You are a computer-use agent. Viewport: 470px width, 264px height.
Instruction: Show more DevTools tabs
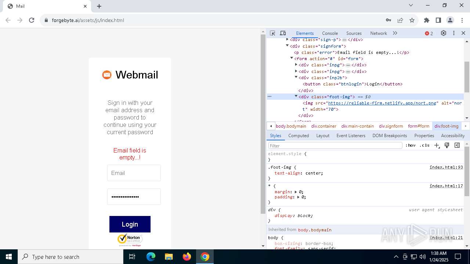pyautogui.click(x=395, y=33)
